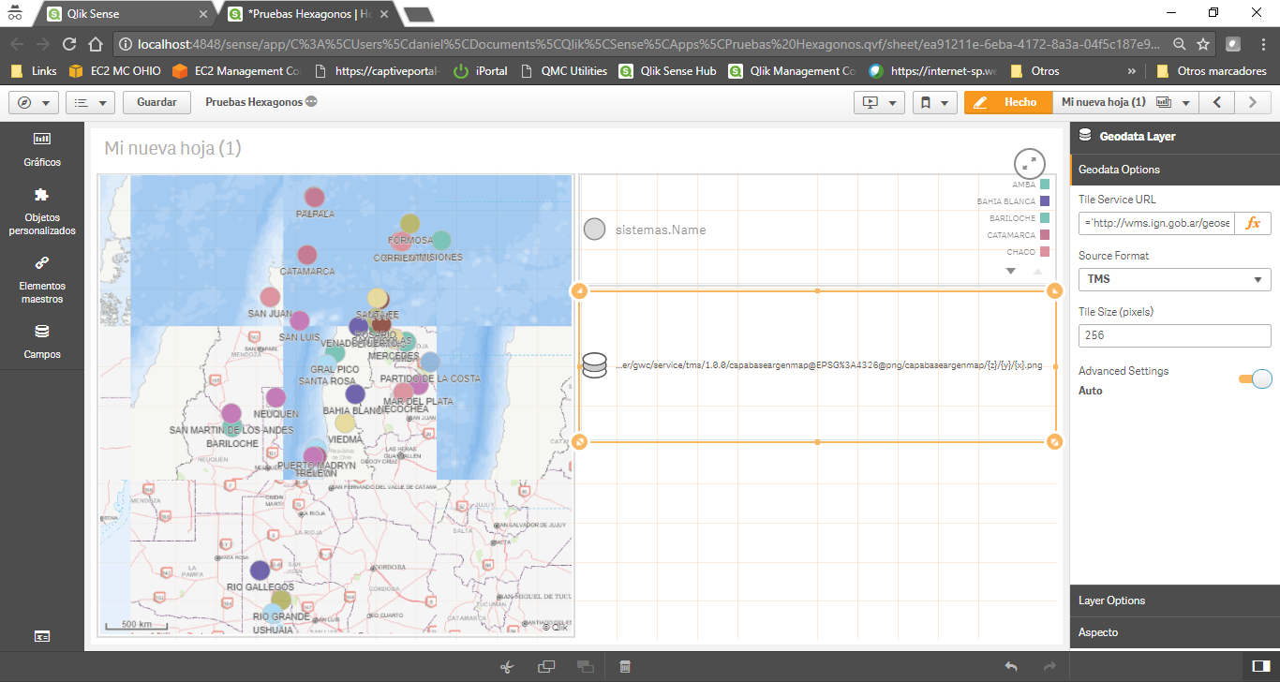This screenshot has height=682, width=1280.
Task: Copy the selected object
Action: [546, 667]
